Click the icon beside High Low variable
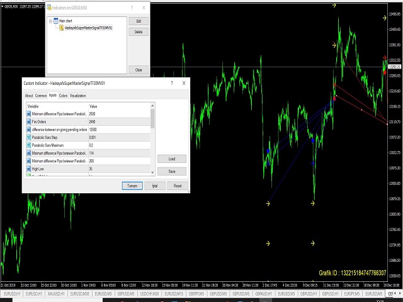Screen dimensions: 403x302 [x=28, y=169]
